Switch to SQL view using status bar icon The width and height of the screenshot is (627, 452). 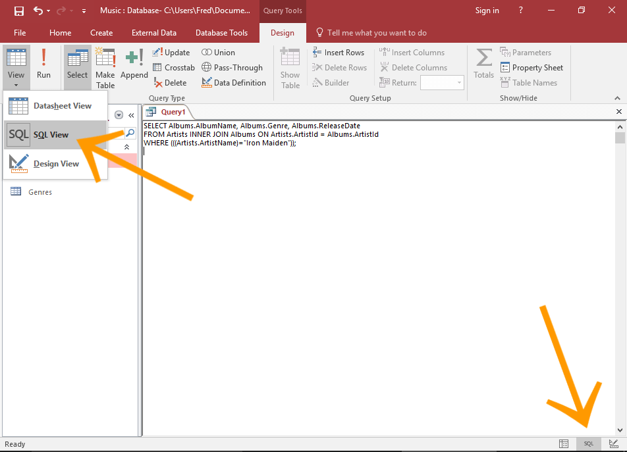click(x=588, y=444)
